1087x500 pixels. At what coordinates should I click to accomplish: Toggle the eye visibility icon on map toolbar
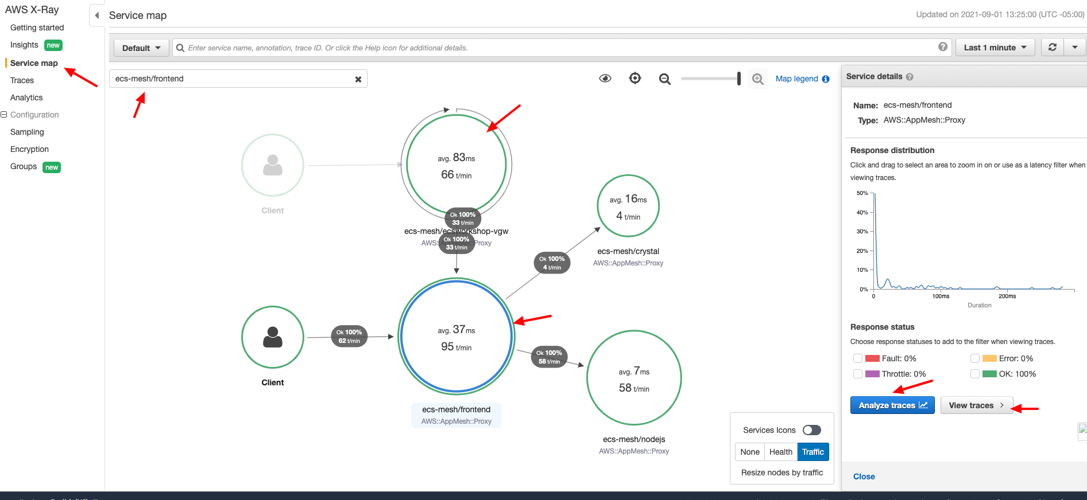pyautogui.click(x=605, y=79)
